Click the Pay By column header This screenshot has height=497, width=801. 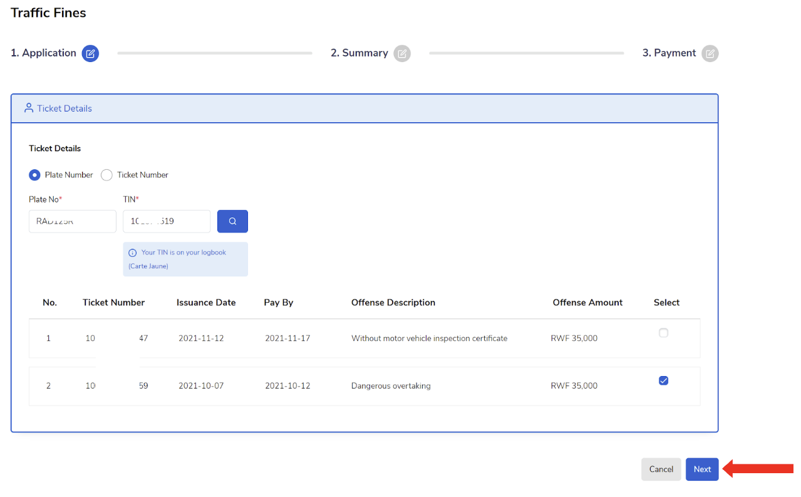pos(279,303)
